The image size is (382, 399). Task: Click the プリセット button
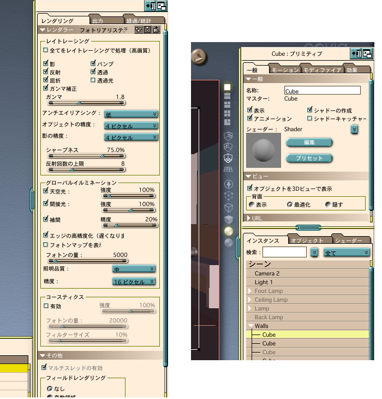click(x=309, y=158)
